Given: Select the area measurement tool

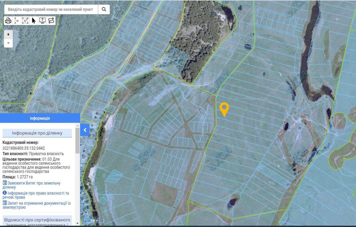Looking at the screenshot, I should 25,21.
